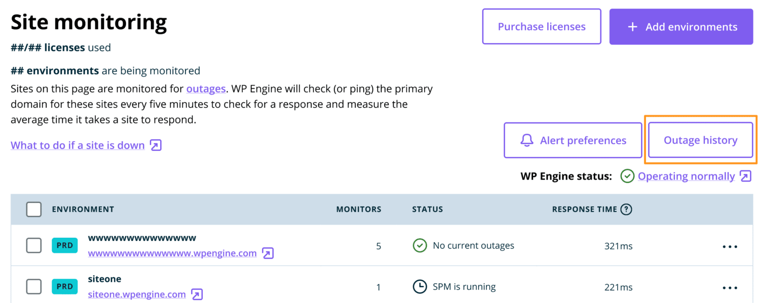Open the ellipsis menu for the siteone row

pyautogui.click(x=730, y=287)
